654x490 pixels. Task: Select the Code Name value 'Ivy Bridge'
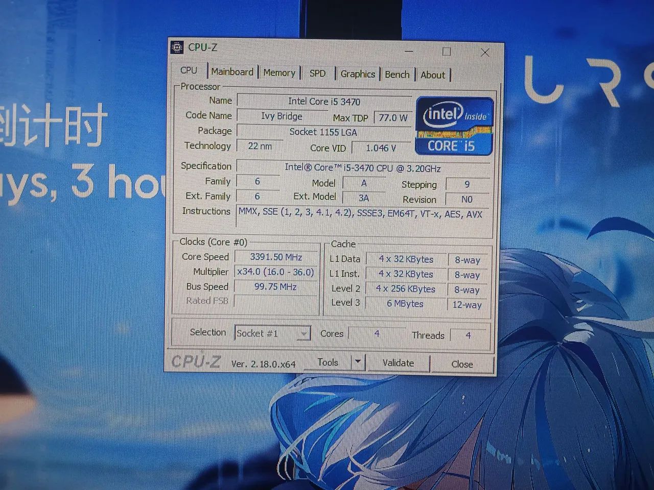pos(282,116)
